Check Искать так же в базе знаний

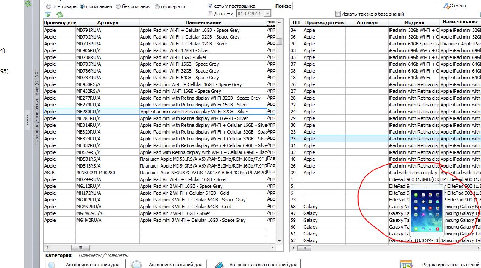click(338, 14)
